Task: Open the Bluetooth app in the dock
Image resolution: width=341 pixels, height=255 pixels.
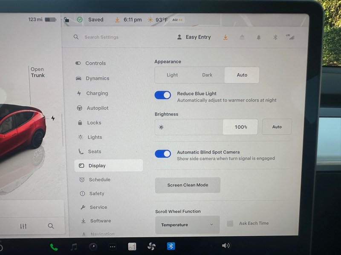Action: click(x=170, y=246)
